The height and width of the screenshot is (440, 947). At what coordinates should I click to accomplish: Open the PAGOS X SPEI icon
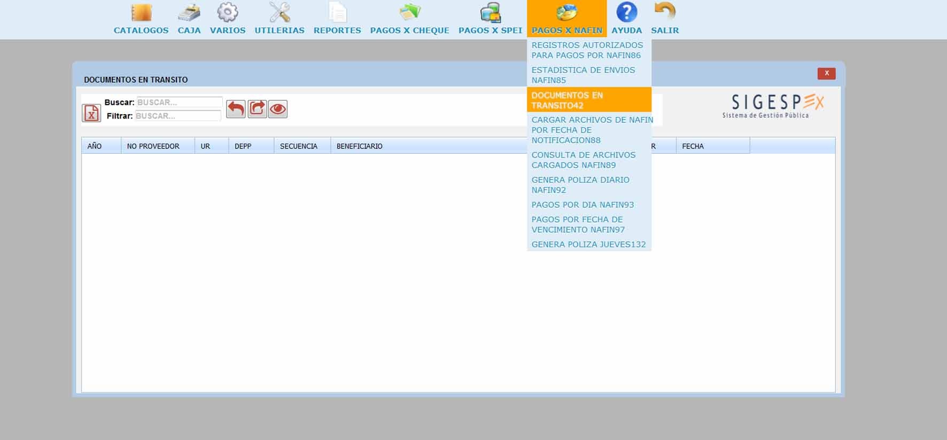tap(490, 12)
